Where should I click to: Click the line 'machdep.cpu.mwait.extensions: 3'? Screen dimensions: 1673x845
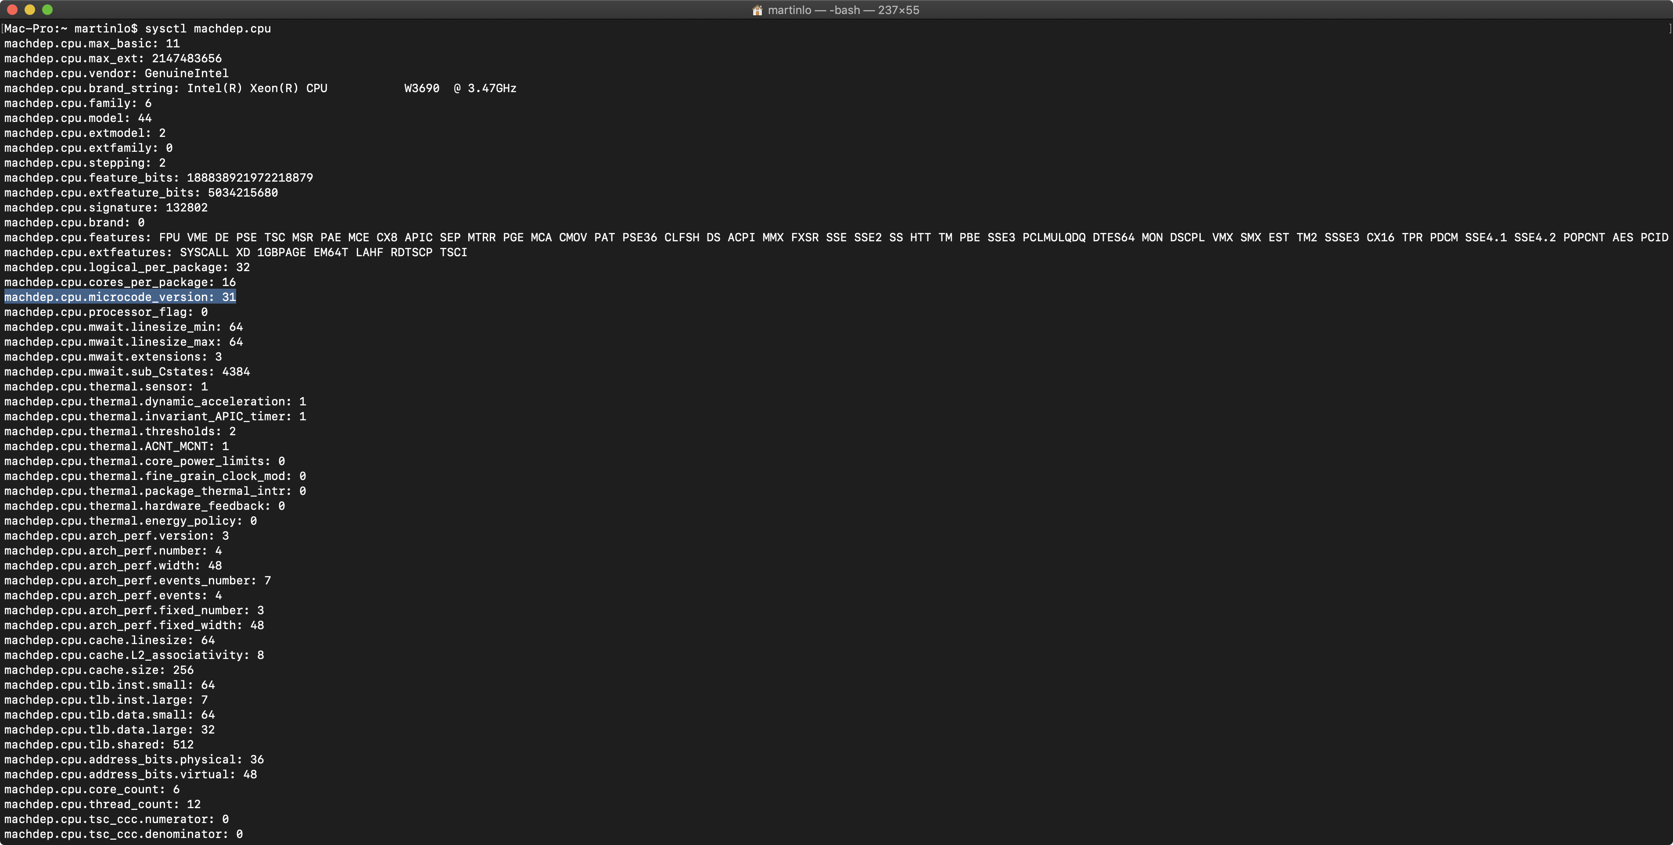pyautogui.click(x=113, y=357)
